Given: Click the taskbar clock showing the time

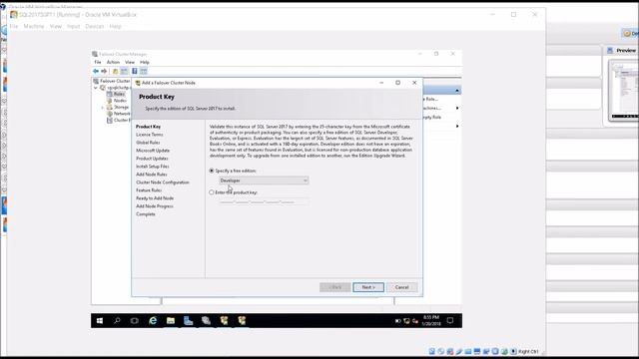Looking at the screenshot, I should coord(430,321).
